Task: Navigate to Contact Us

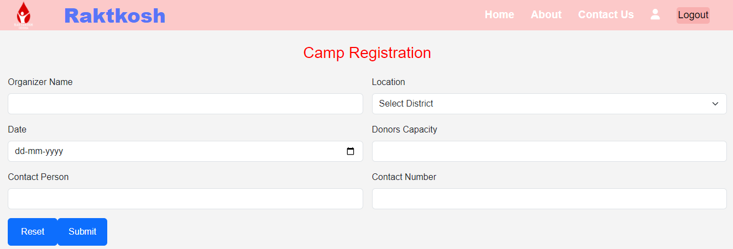Action: 606,15
